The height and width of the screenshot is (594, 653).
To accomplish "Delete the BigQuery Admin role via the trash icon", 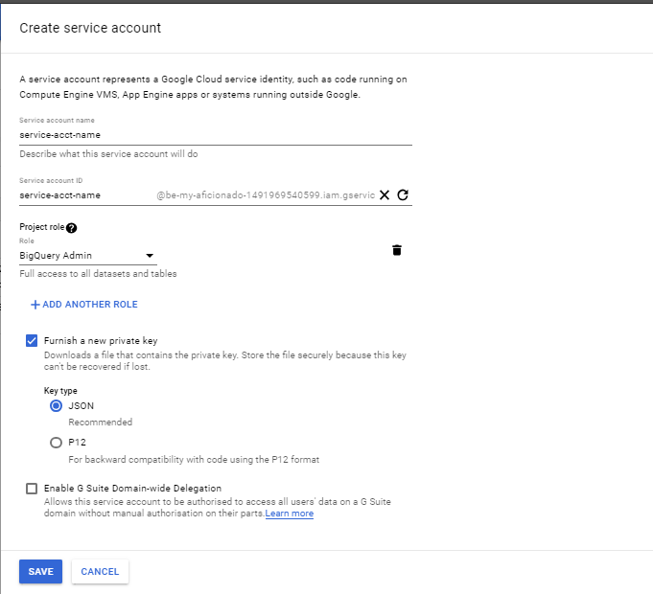I will 397,250.
